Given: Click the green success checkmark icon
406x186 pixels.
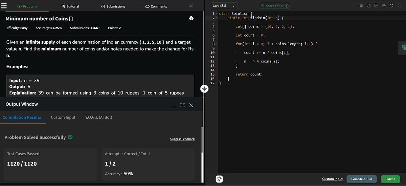Looking at the screenshot, I should (70, 137).
